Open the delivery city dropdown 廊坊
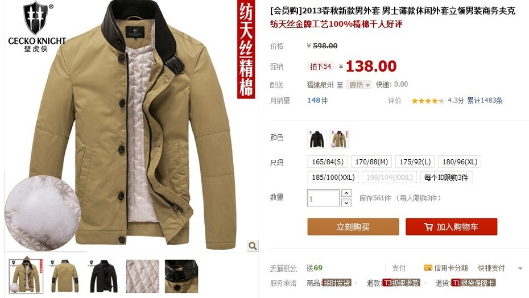The width and height of the screenshot is (529, 298). coord(358,85)
